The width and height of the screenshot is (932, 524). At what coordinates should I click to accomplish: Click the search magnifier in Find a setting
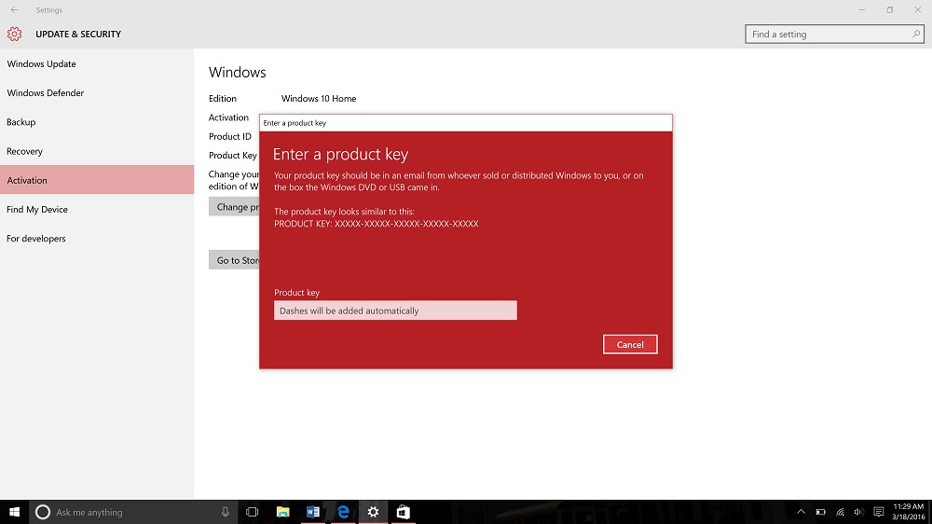[x=915, y=34]
